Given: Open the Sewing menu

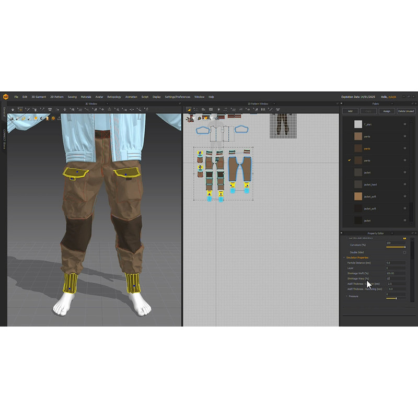Looking at the screenshot, I should point(72,97).
